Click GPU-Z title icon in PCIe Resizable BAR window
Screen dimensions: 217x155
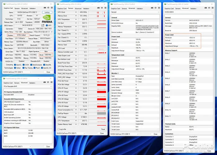click(4, 79)
